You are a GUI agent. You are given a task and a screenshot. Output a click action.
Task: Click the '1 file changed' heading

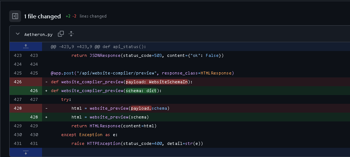click(x=42, y=17)
